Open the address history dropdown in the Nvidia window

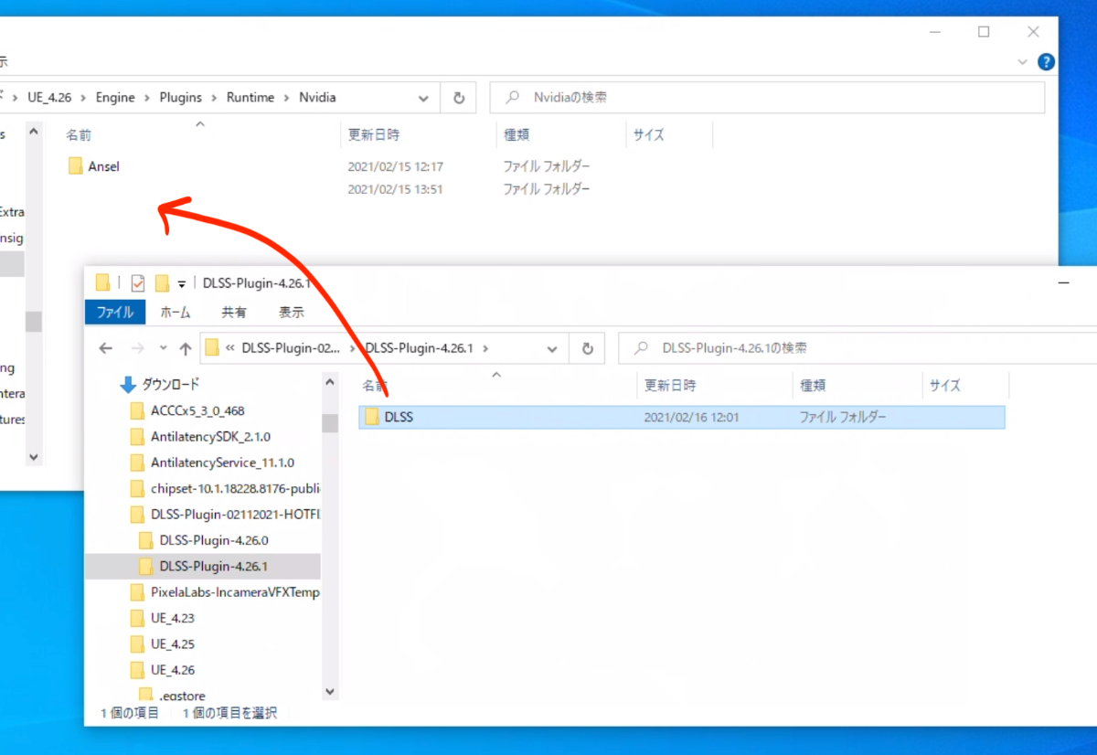423,98
